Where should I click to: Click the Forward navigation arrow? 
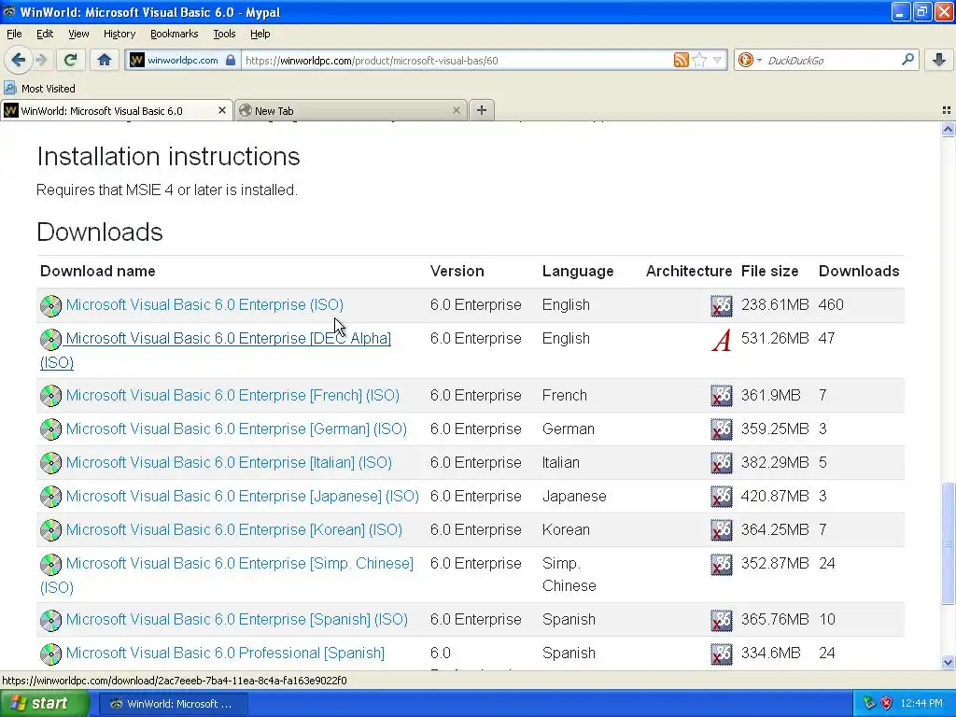click(x=41, y=60)
